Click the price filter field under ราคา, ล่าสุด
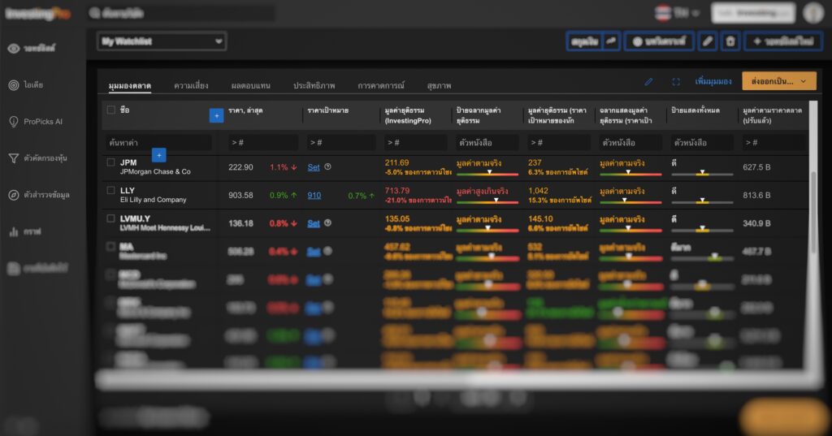The image size is (832, 436). 264,143
